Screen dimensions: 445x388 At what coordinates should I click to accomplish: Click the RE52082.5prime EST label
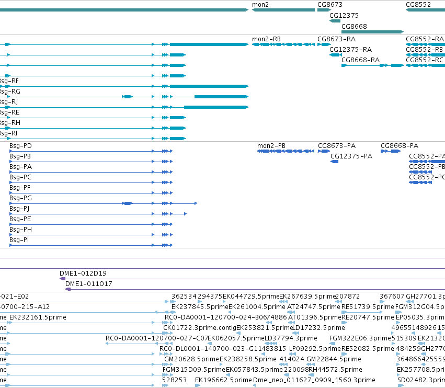click(x=368, y=349)
